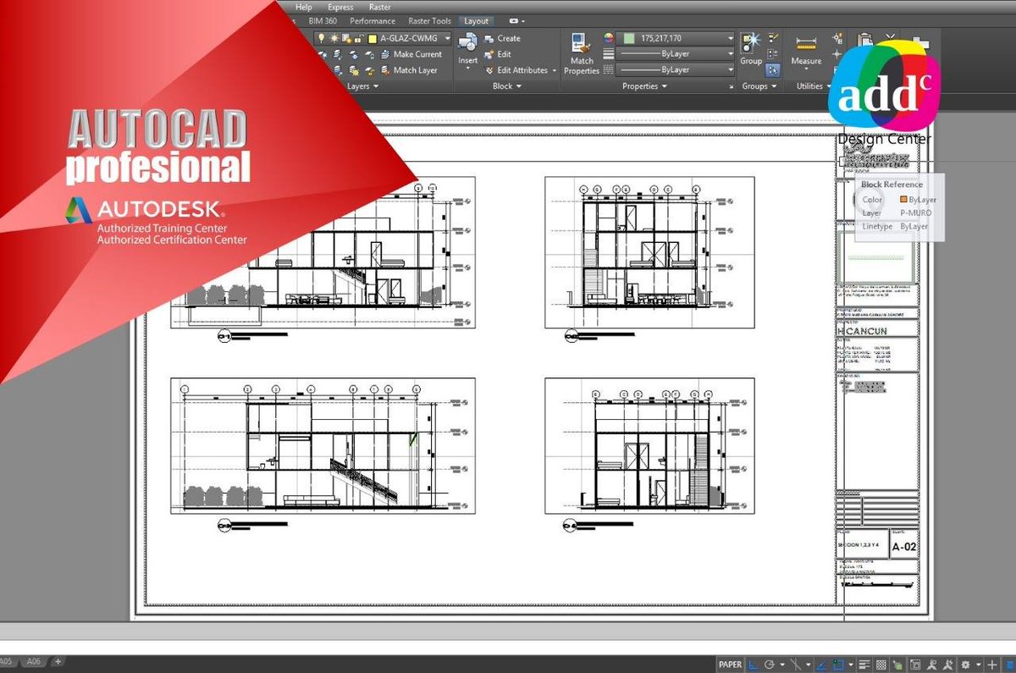This screenshot has width=1016, height=673.
Task: Switch to the Raster Tools ribbon tab
Action: coord(430,21)
